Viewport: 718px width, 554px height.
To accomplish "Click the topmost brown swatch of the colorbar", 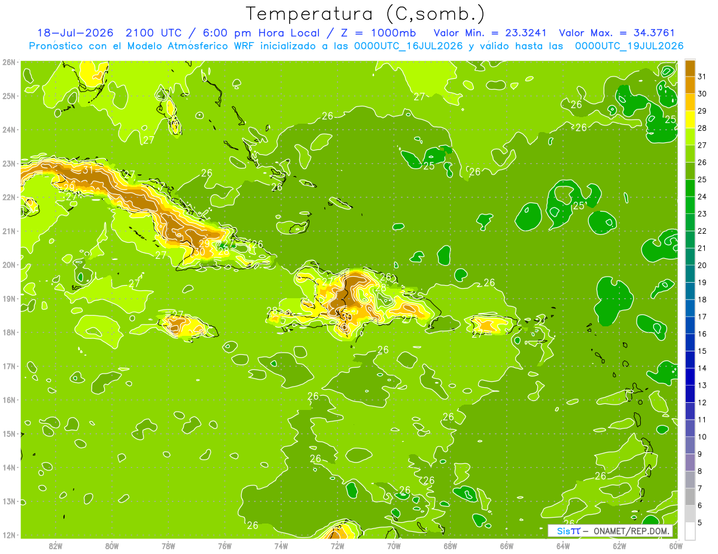I will tap(690, 69).
